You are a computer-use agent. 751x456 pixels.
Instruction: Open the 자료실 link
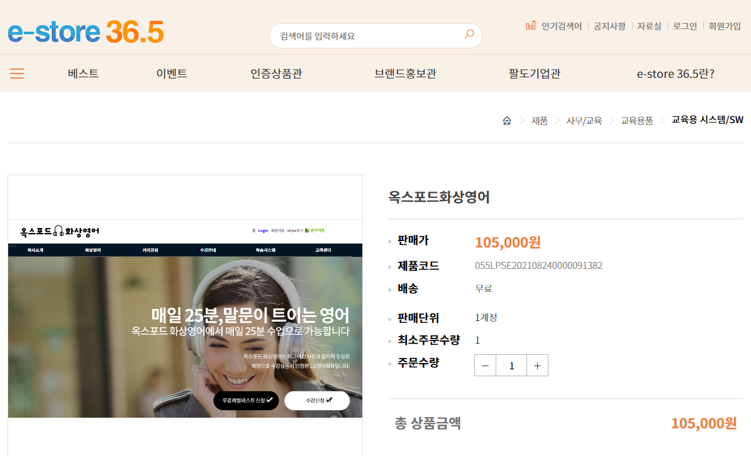649,26
